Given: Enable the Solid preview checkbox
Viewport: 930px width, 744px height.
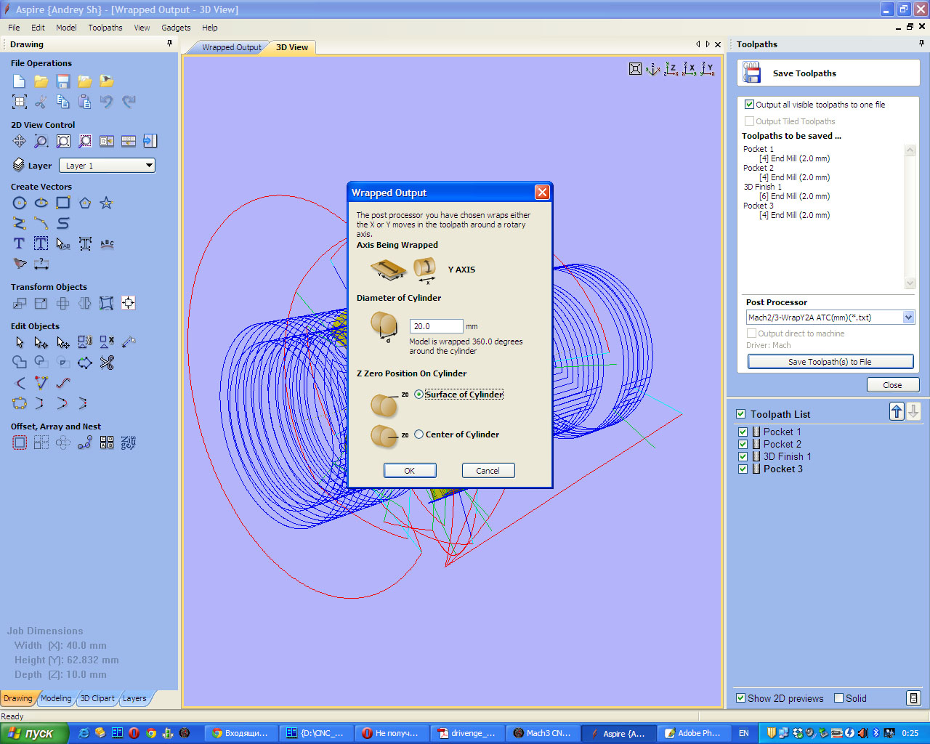Looking at the screenshot, I should click(839, 698).
